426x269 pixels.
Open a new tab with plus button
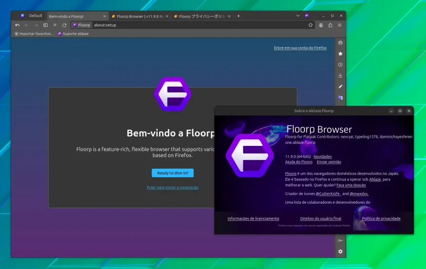coord(238,16)
